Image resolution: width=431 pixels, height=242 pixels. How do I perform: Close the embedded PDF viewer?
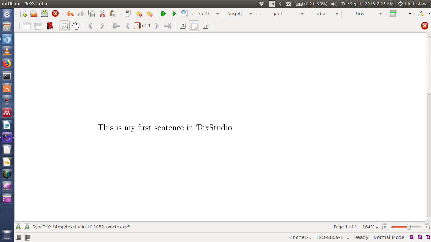click(425, 26)
